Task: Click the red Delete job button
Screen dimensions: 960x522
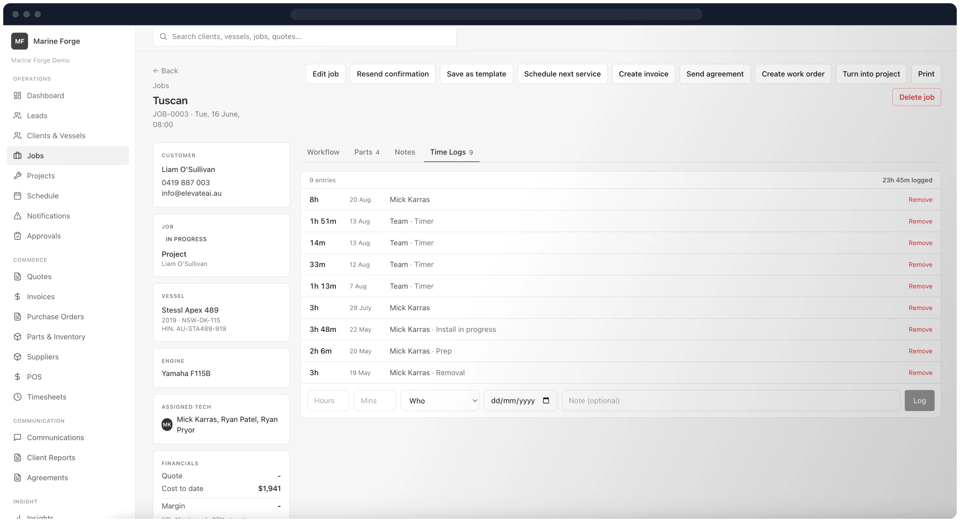Action: pyautogui.click(x=917, y=97)
